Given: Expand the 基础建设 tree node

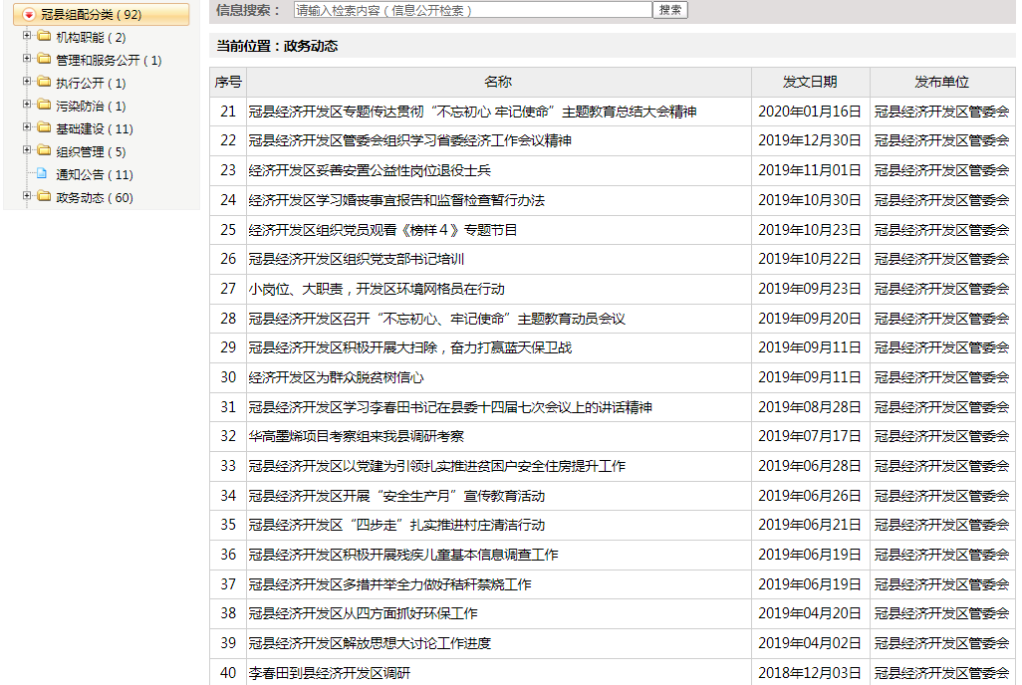Looking at the screenshot, I should (27, 126).
